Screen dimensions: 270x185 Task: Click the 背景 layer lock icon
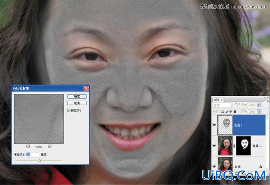click(261, 166)
